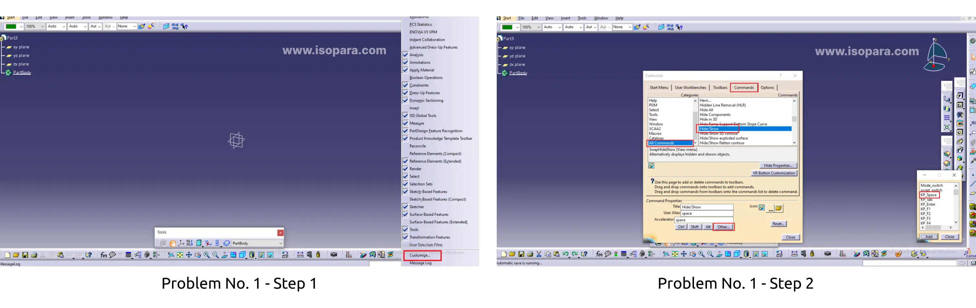The width and height of the screenshot is (976, 308).
Task: Click the green color swatch in Step 2
Action: [x=507, y=27]
